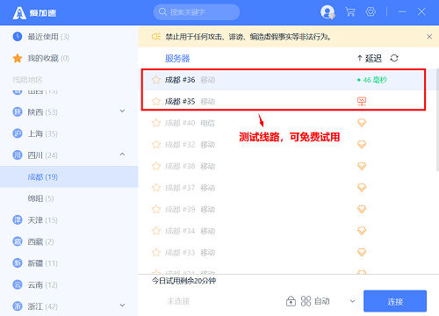This screenshot has height=316, width=439.
Task: Select the 新疆 (11) region
Action: tap(68, 263)
